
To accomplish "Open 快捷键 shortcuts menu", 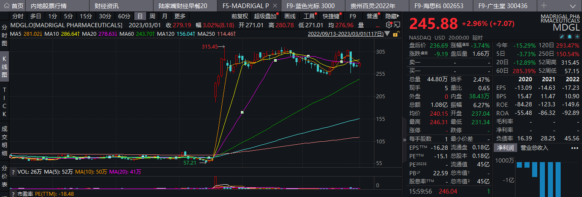I will (331, 16).
